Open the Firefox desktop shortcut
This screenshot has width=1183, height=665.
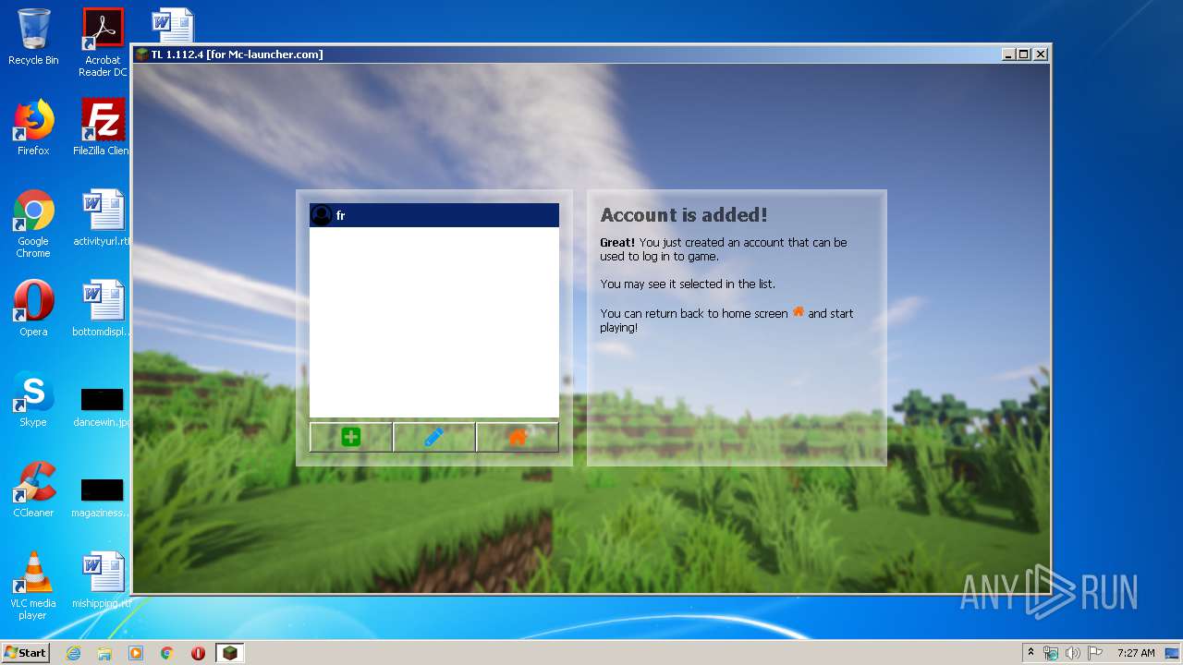coord(33,127)
